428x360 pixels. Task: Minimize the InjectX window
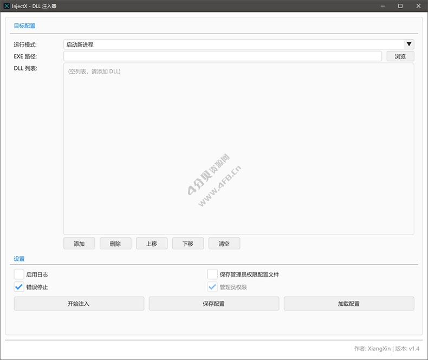coord(383,6)
